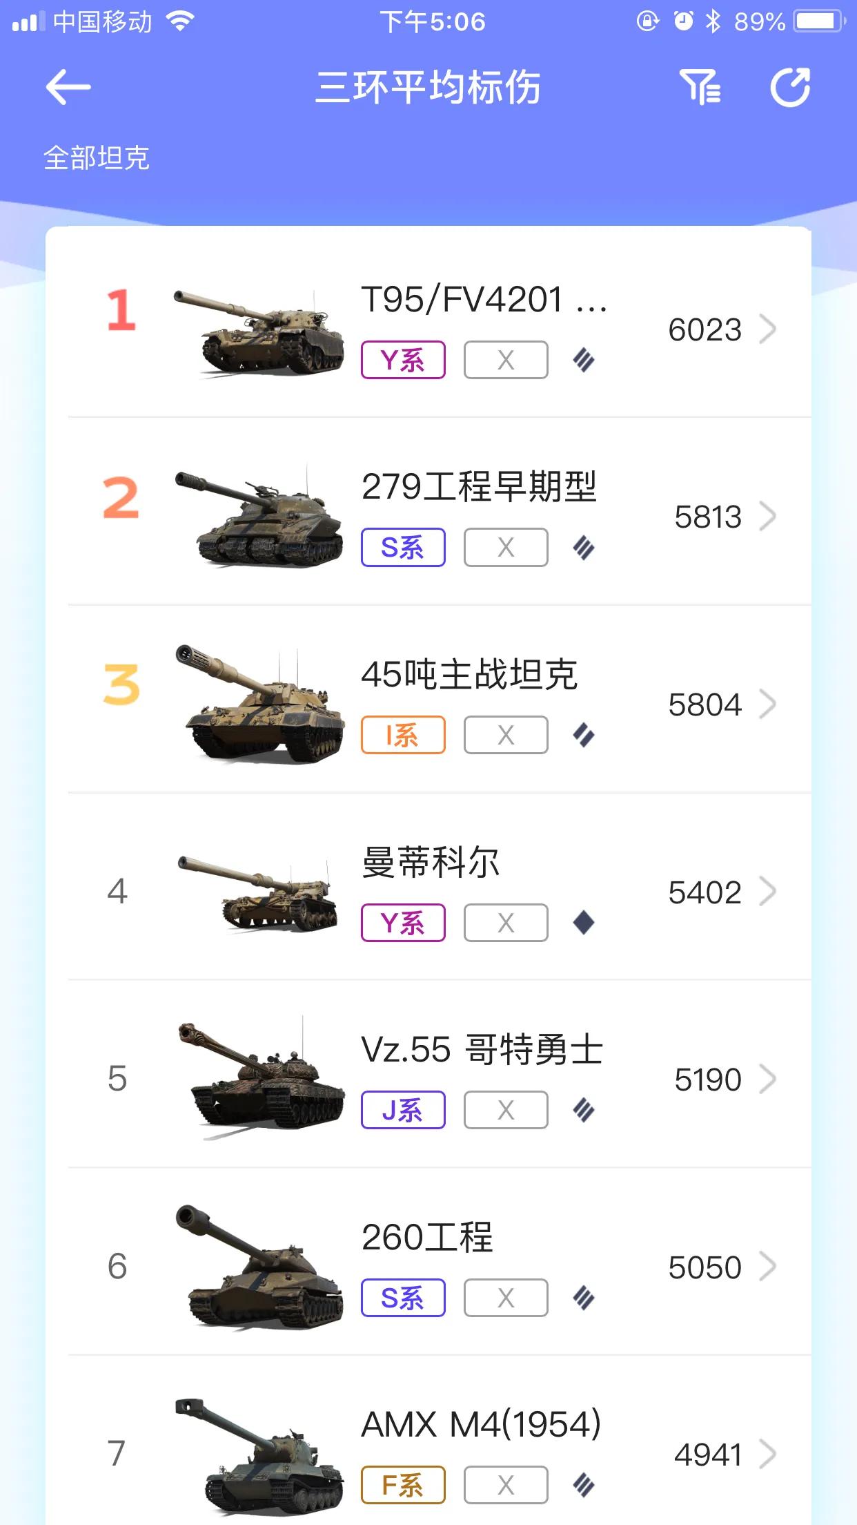
Task: Tap the I系 tag on 45吨主战坦克
Action: [x=403, y=735]
